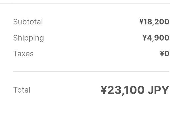Viewport: 180px width, 117px height.
Task: Click the yen symbol before 18,200
Action: point(141,22)
